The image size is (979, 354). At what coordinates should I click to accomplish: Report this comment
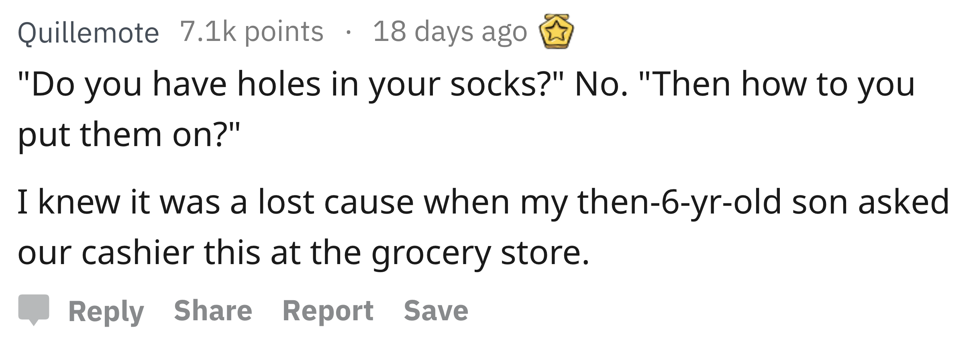point(328,311)
